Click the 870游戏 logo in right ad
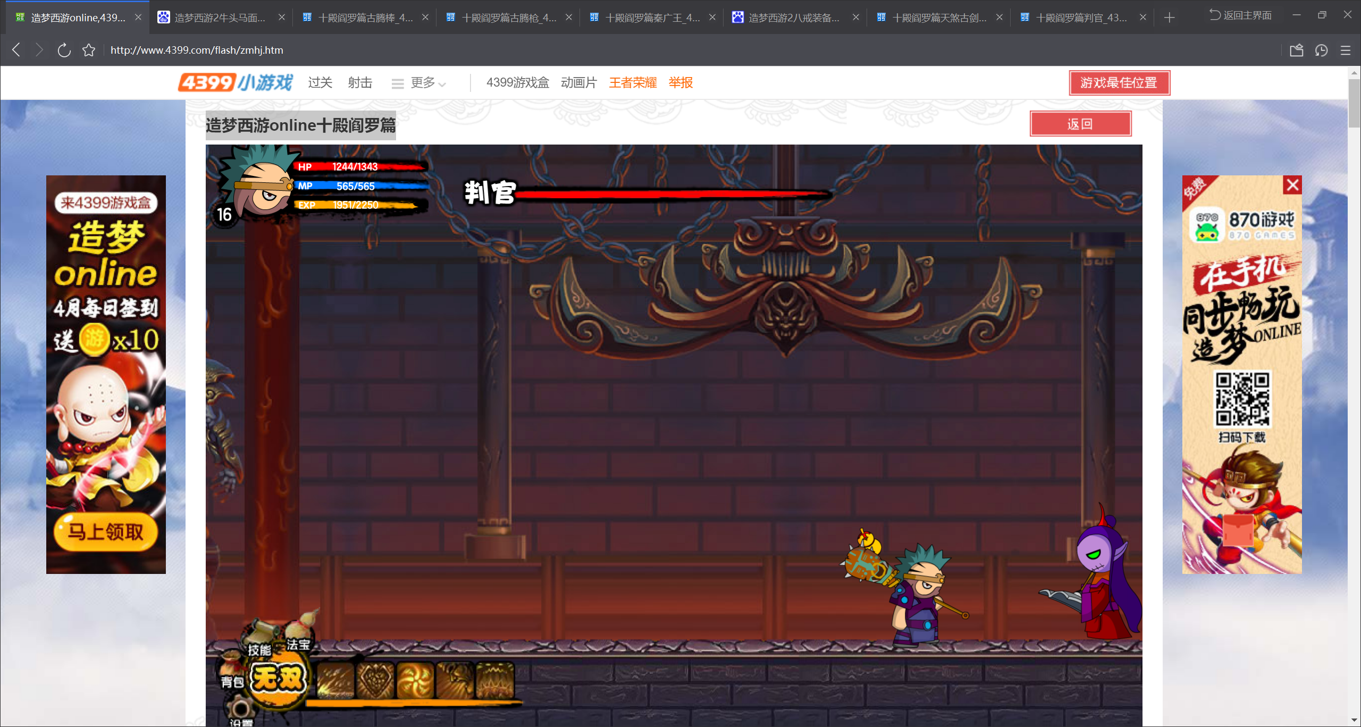 (x=1243, y=225)
